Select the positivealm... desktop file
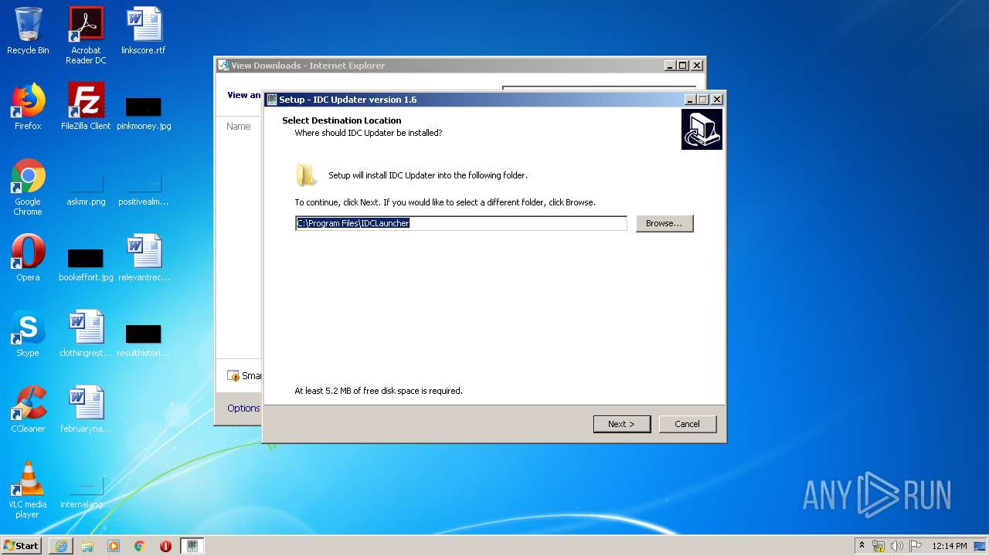Image resolution: width=989 pixels, height=556 pixels. click(144, 190)
